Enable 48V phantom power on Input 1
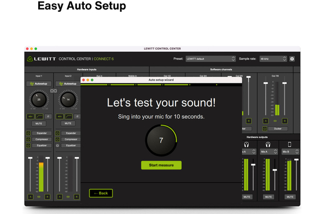 [30, 117]
